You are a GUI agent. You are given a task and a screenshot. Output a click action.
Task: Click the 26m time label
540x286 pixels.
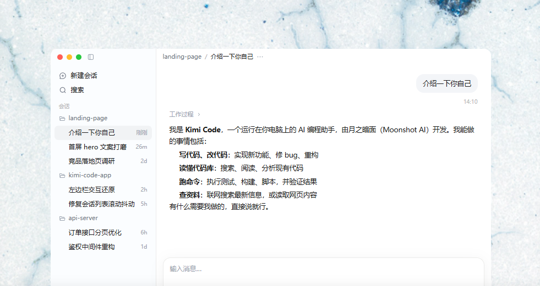click(141, 147)
